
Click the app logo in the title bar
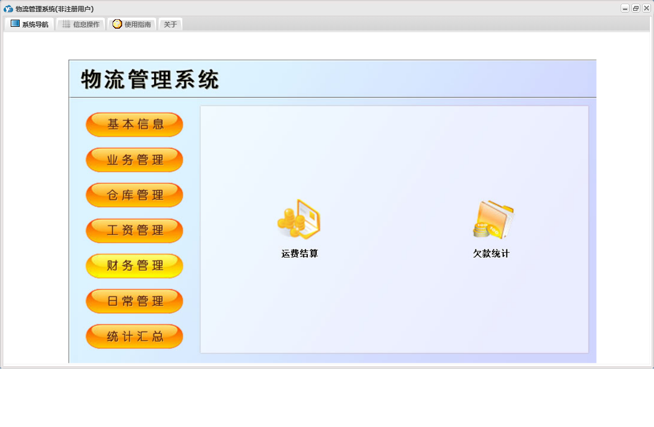(x=8, y=9)
